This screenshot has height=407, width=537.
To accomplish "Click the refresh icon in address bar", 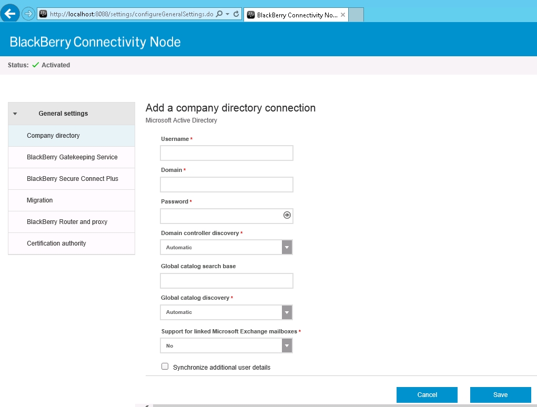I will point(236,14).
